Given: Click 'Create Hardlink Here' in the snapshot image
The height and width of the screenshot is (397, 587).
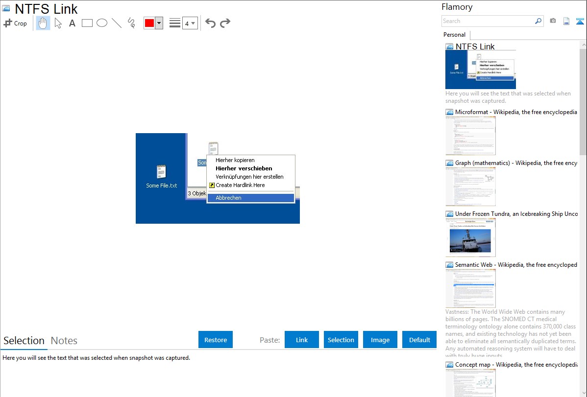Looking at the screenshot, I should 240,185.
